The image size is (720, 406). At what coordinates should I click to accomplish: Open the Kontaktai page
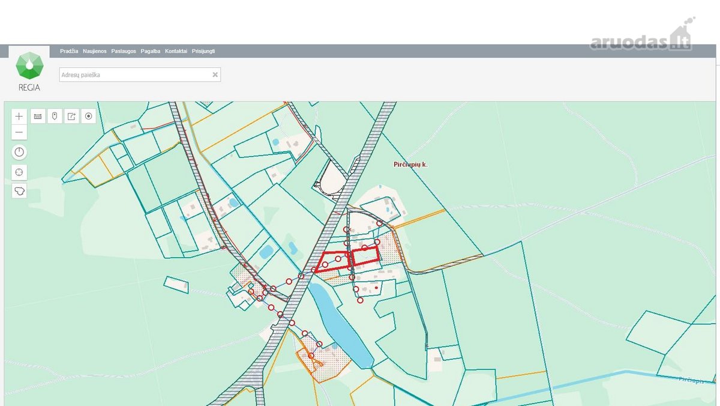pyautogui.click(x=176, y=52)
